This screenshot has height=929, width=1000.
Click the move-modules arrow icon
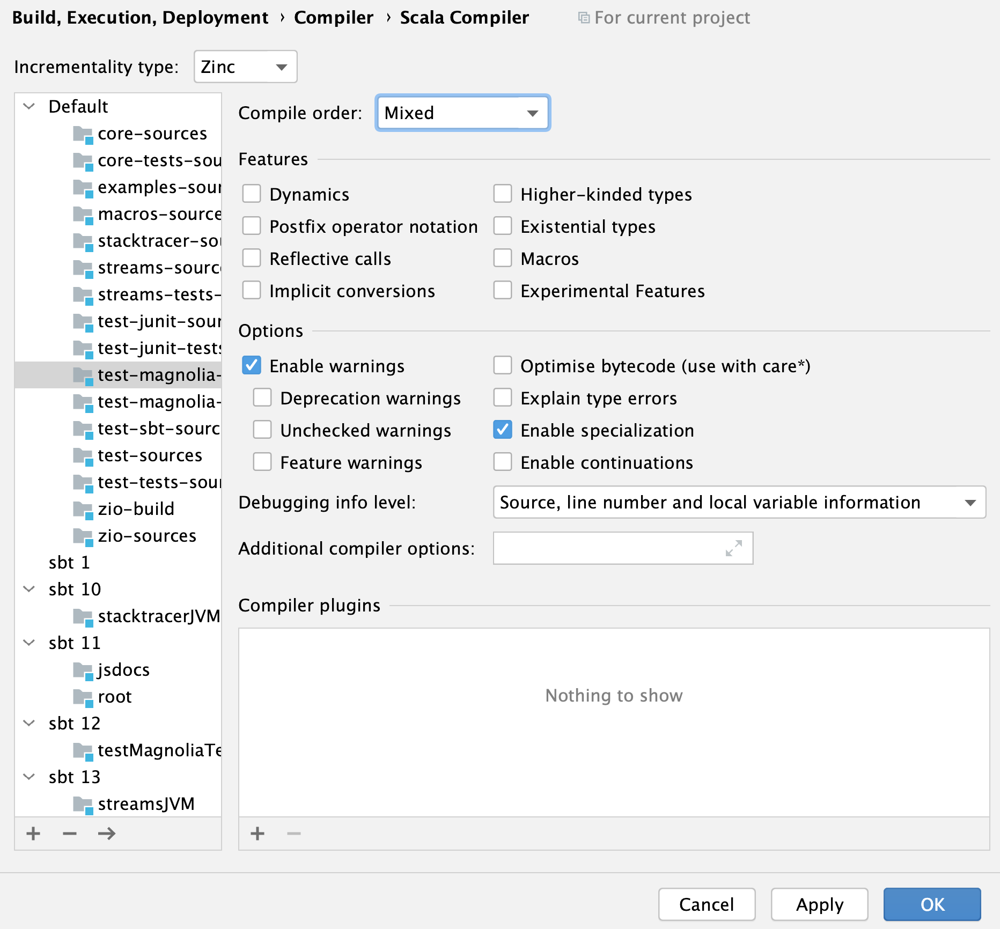[106, 834]
